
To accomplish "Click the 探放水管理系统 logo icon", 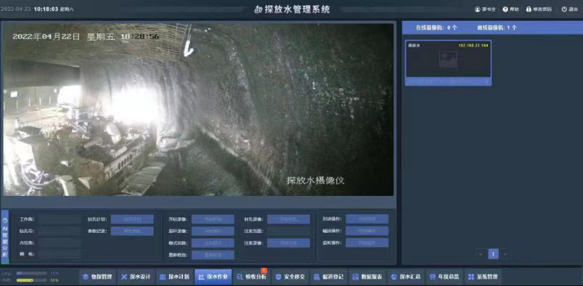I will 259,9.
